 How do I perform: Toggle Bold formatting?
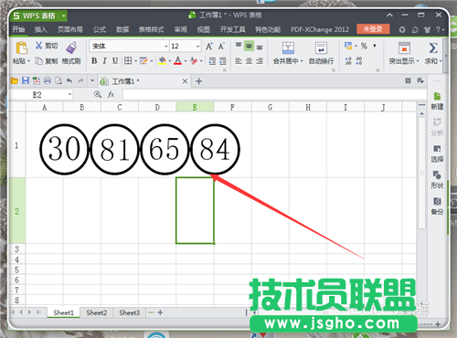click(94, 61)
